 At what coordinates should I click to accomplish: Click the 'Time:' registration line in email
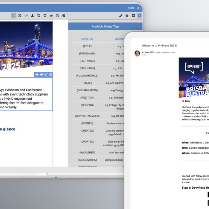point(195,148)
